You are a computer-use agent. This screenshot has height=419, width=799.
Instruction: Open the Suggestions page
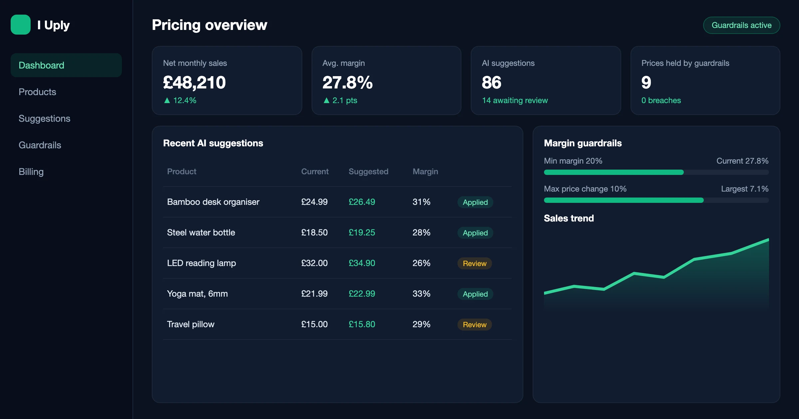[x=66, y=118]
